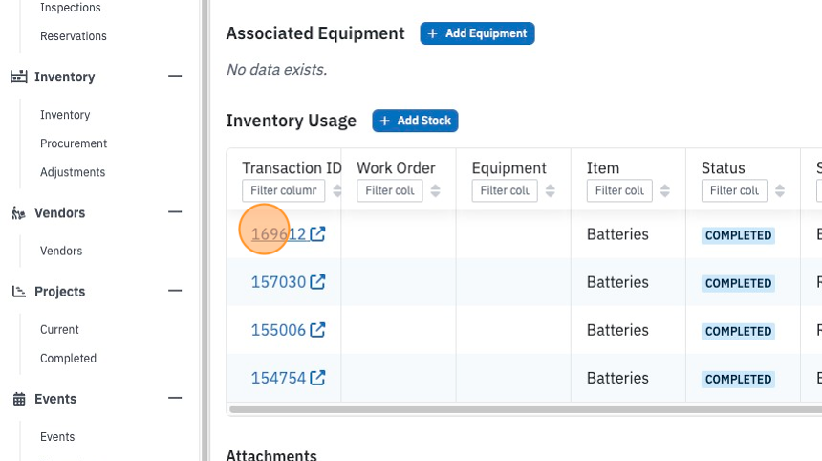The height and width of the screenshot is (461, 822).
Task: Click Batteries item in row 169612
Action: point(617,234)
